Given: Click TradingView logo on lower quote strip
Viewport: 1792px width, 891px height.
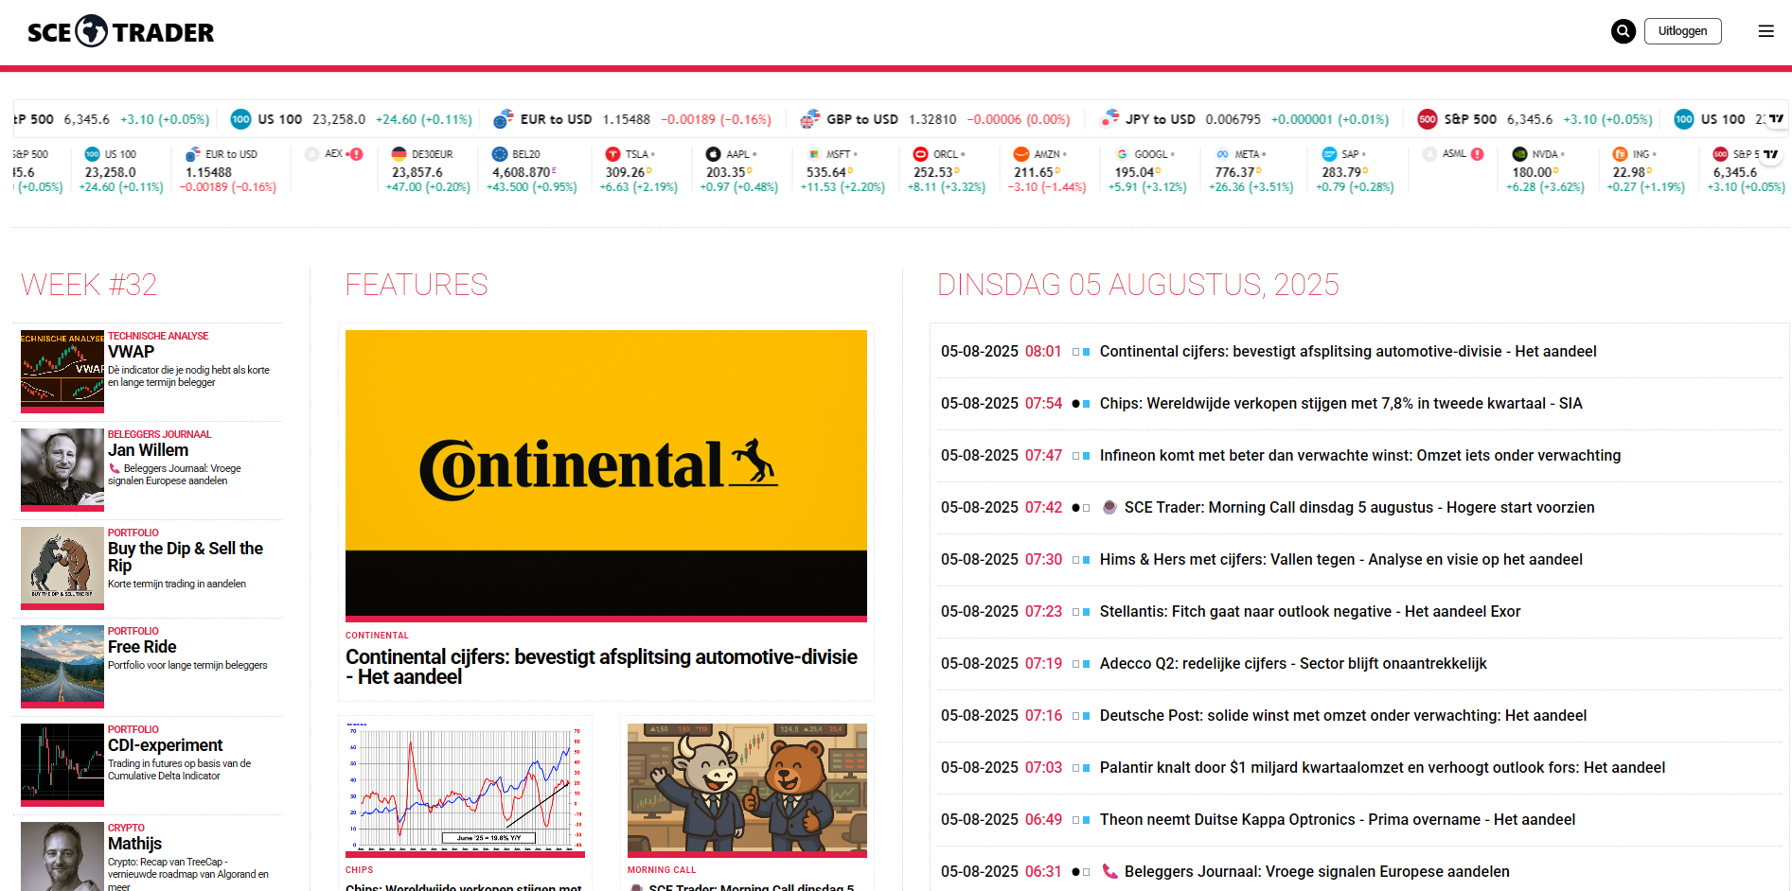Looking at the screenshot, I should [x=1770, y=154].
